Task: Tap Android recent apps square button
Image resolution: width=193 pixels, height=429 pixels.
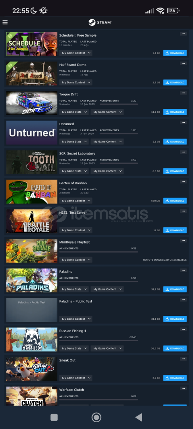Action: tap(54, 417)
